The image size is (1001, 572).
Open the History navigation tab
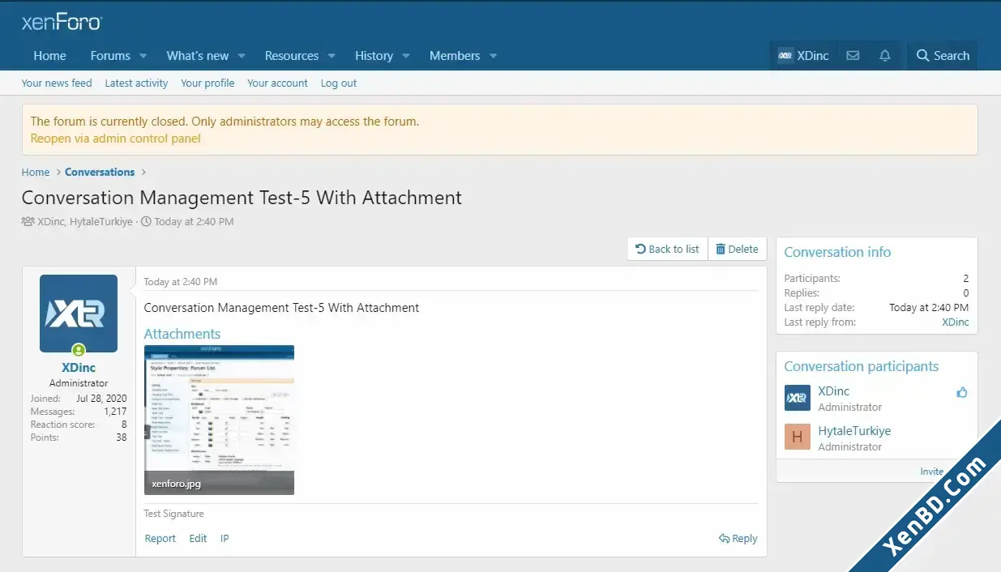coord(374,56)
